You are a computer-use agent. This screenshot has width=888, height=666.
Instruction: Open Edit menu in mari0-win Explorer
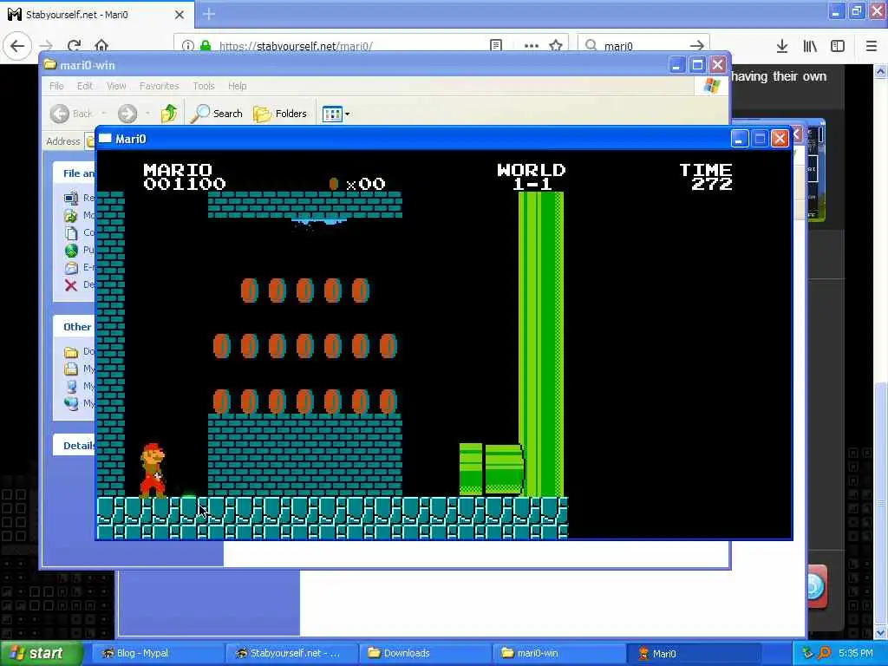pyautogui.click(x=84, y=86)
